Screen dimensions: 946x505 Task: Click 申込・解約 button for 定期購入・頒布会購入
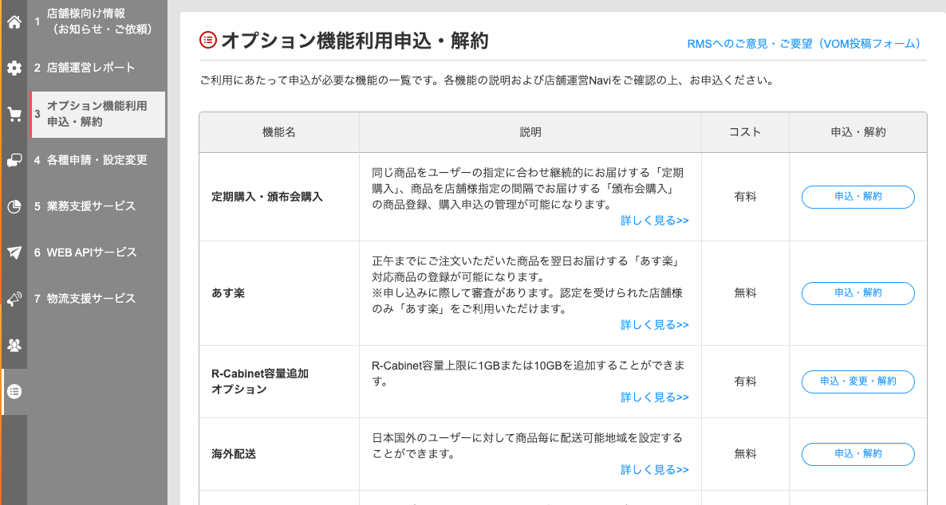858,197
